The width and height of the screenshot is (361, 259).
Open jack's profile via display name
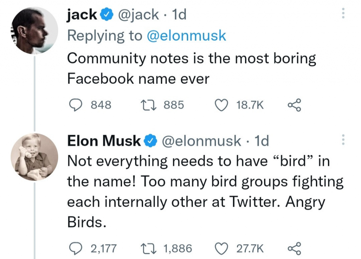[82, 14]
